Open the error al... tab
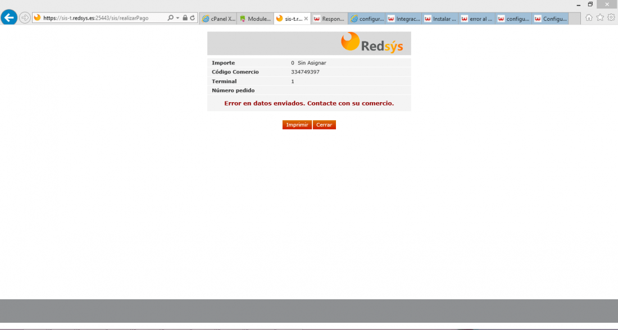 (x=477, y=19)
